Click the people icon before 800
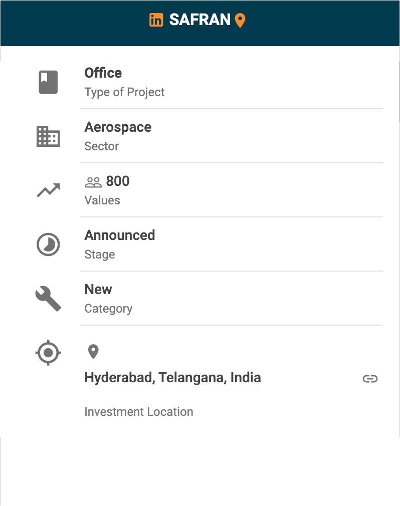Image resolution: width=400 pixels, height=506 pixels. point(93,182)
